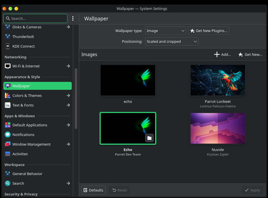Open folder icon on Echo wallpaper thumbnail
Viewport: 268px width, 198px height.
pos(149,138)
